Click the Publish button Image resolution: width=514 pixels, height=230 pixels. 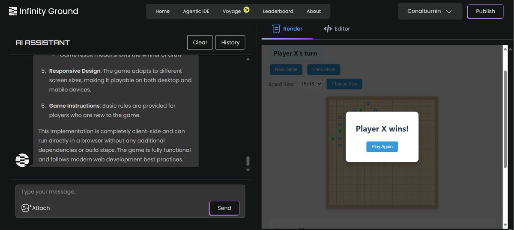[485, 11]
